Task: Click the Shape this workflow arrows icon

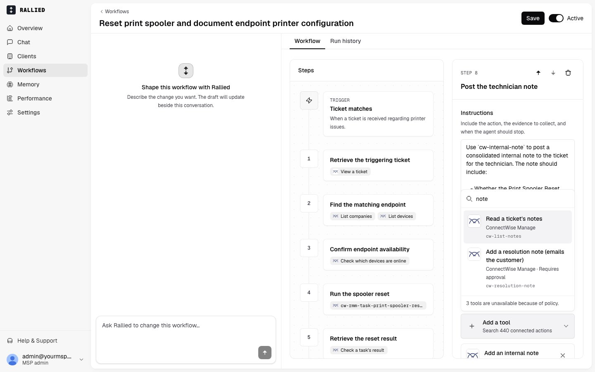Action: [186, 71]
